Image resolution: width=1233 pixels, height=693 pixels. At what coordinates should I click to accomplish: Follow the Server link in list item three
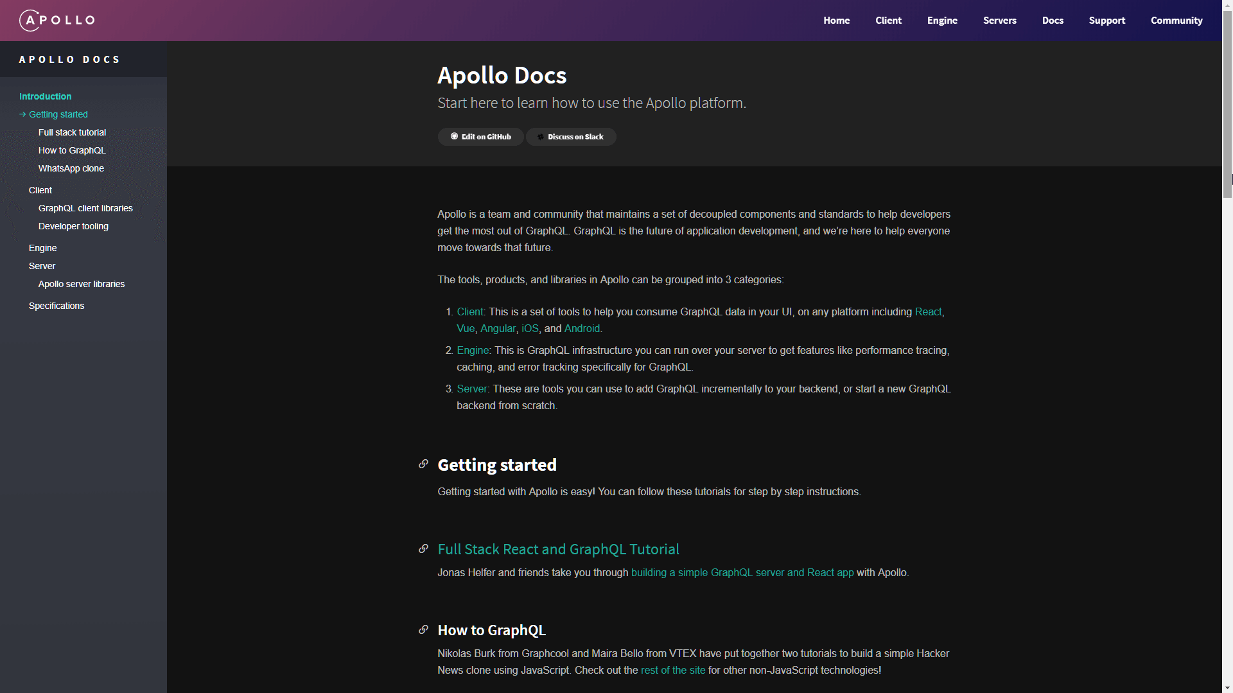[x=472, y=389]
